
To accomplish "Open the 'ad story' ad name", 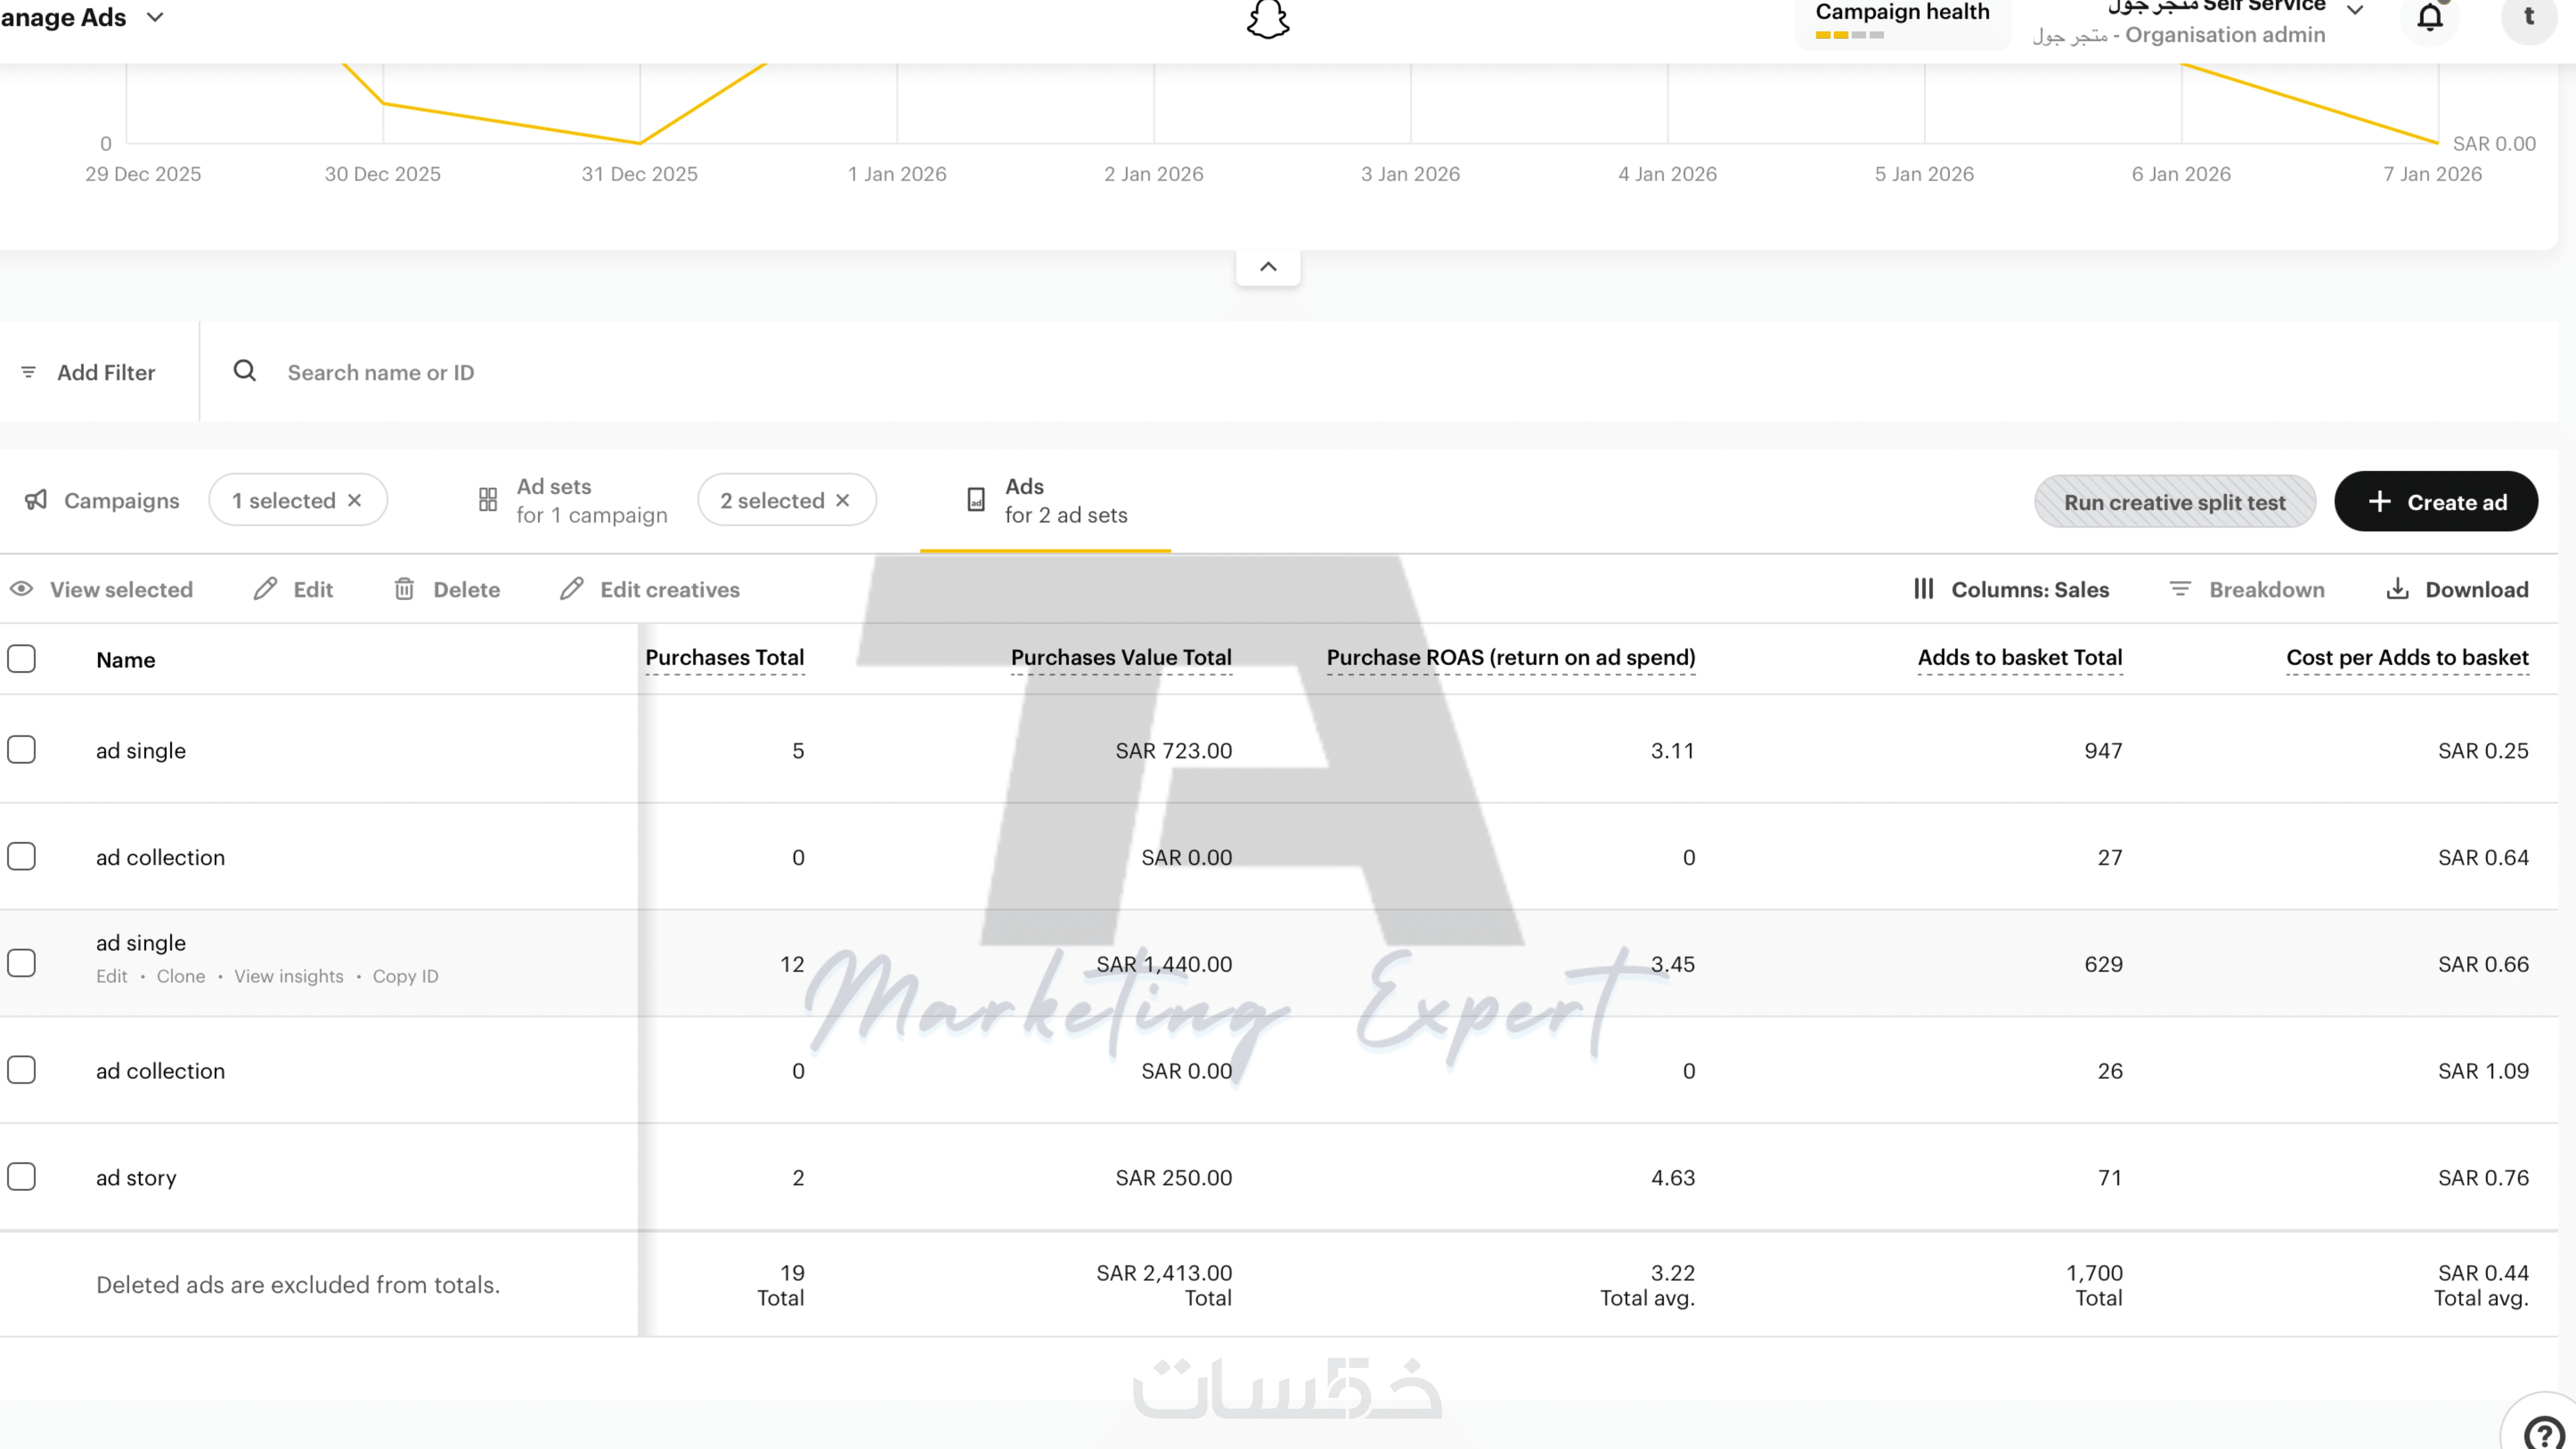I will tap(136, 1178).
